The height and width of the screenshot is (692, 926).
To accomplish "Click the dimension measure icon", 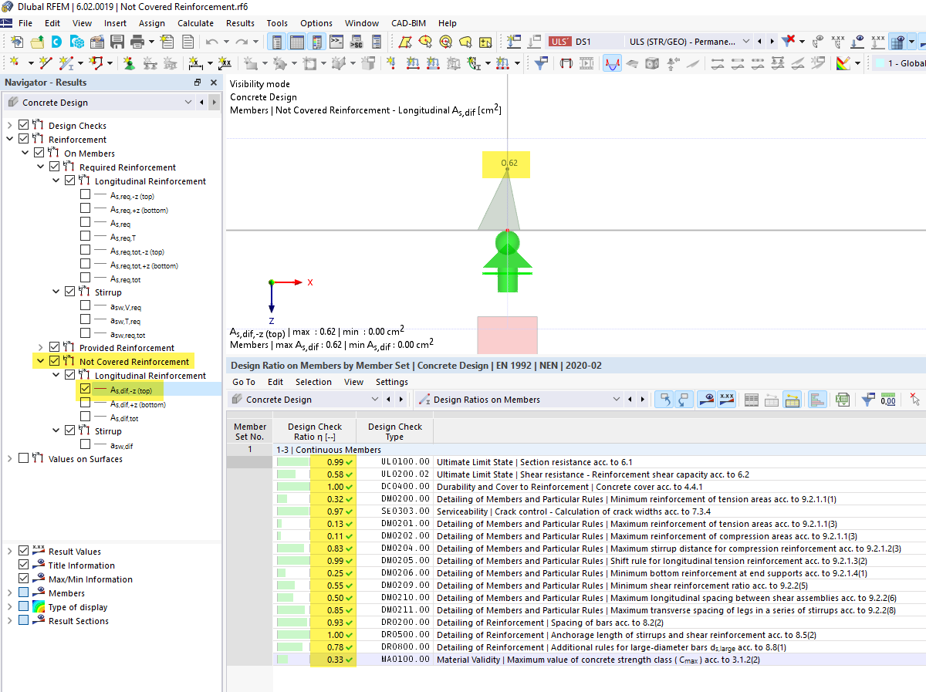I will tap(195, 63).
